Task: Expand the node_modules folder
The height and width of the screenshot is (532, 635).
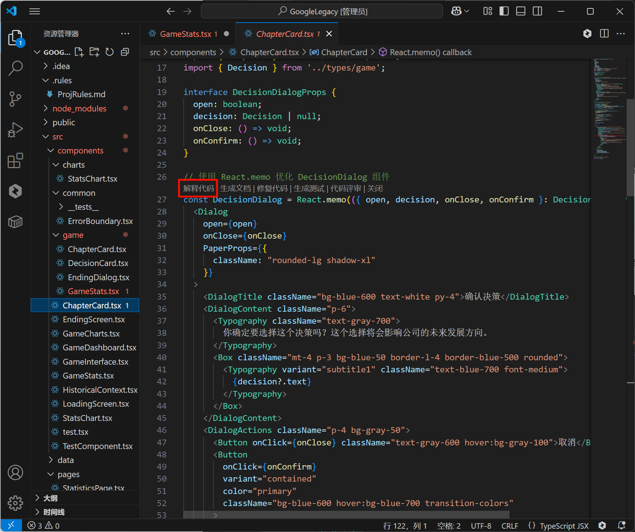Action: [79, 109]
